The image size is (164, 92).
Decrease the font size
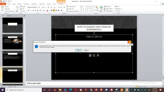click(x=45, y=7)
